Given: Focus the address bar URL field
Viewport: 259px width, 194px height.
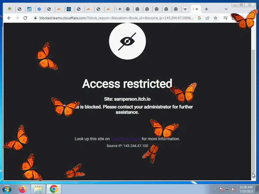Looking at the screenshot, I should point(116,18).
